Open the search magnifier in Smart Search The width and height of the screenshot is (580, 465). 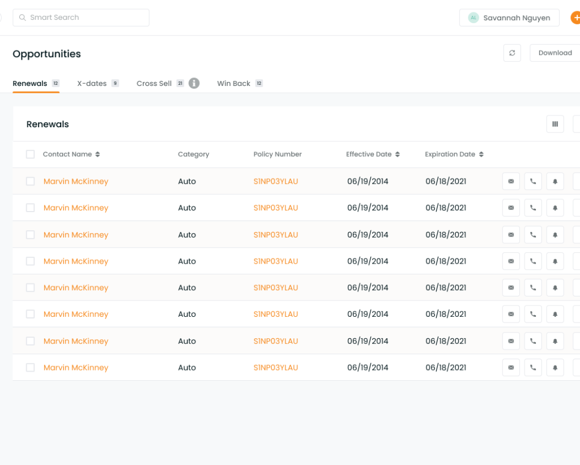point(22,18)
